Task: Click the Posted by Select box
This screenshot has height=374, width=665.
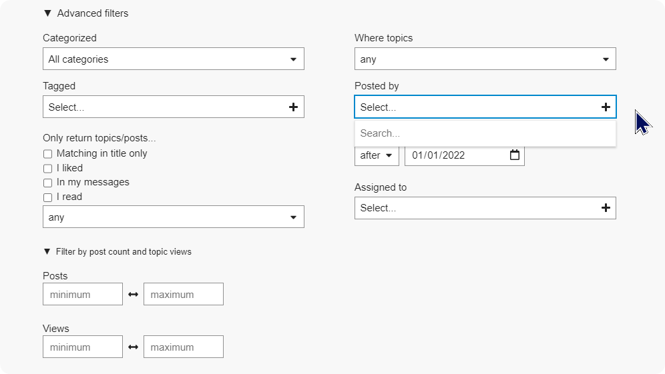Action: (x=485, y=107)
